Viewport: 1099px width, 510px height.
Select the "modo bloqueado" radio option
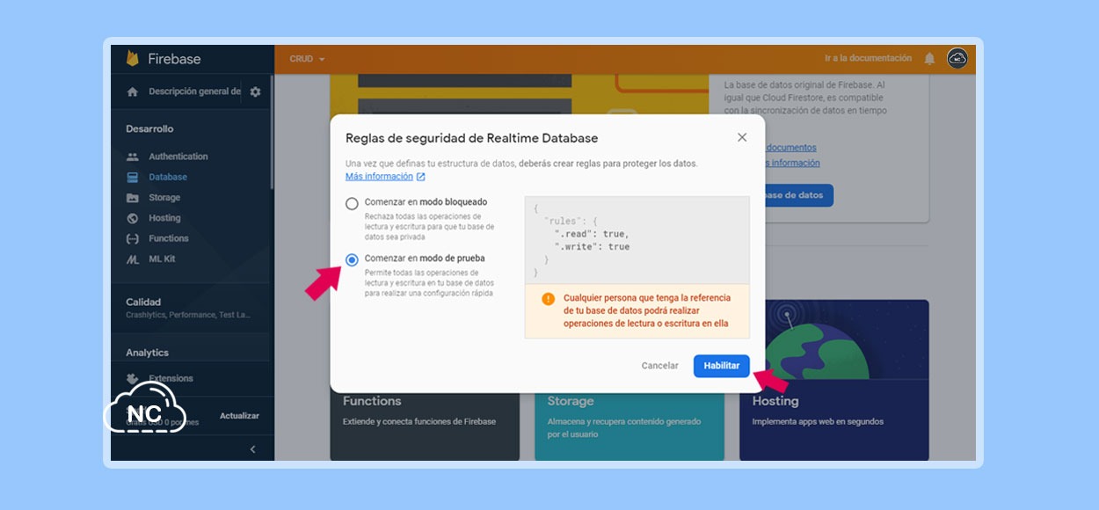352,203
